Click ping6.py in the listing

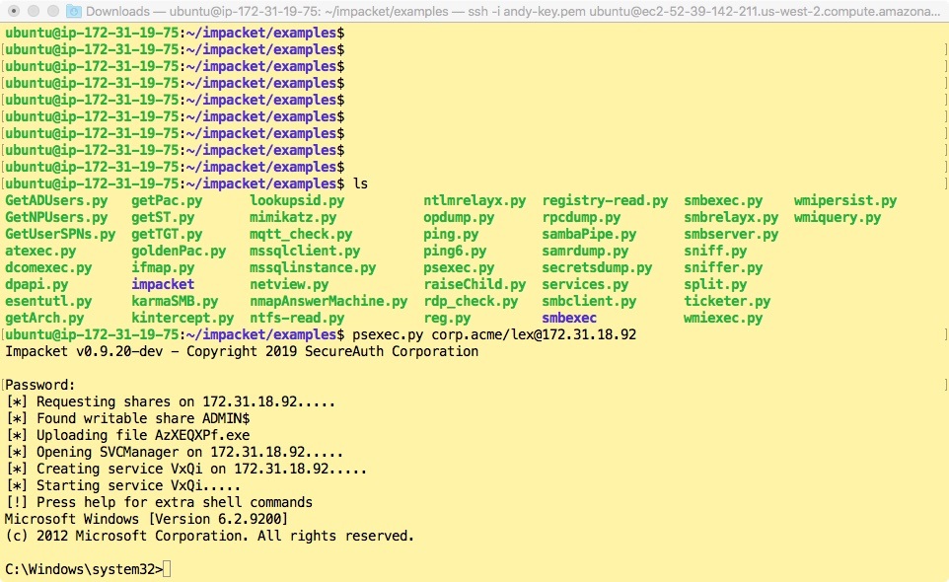(455, 252)
